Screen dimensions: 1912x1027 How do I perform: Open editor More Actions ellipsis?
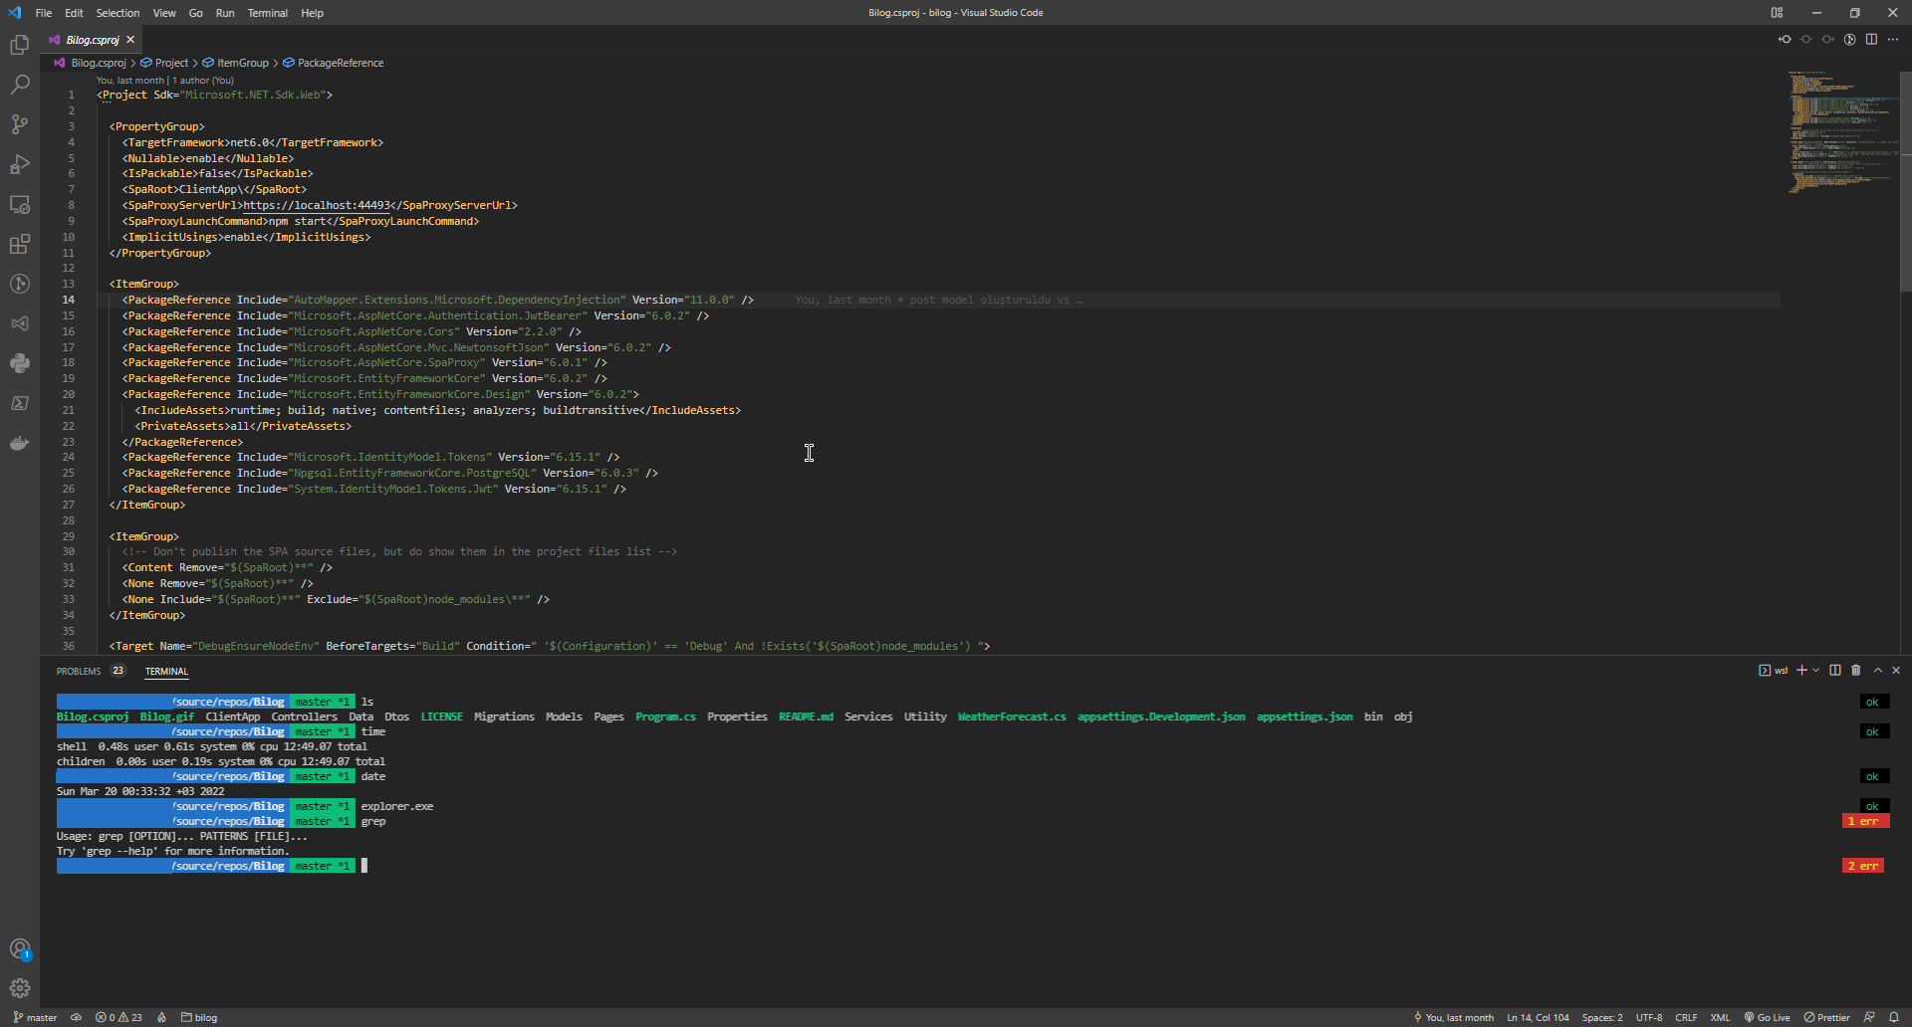(1893, 40)
